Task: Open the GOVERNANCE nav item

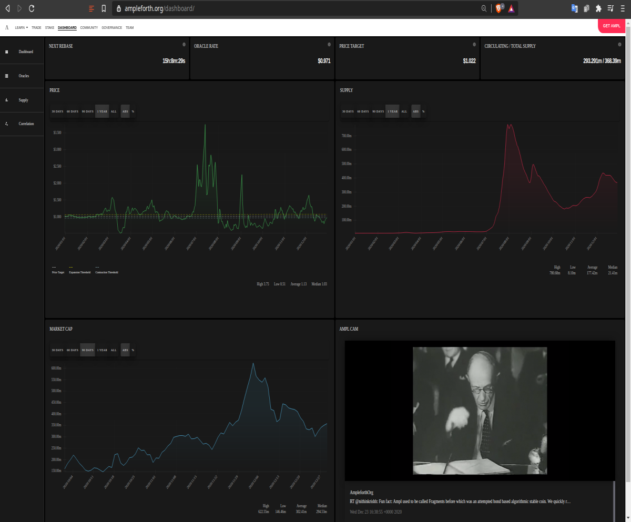Action: (112, 27)
